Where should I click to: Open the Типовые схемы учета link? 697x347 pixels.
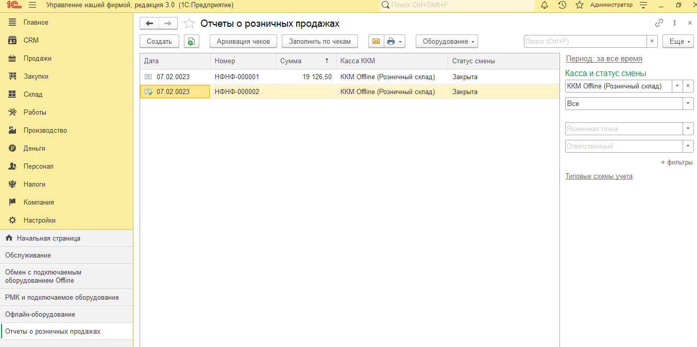[x=599, y=176]
